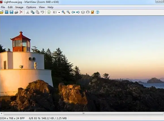
Task: Zoom in with the magnifier plus icon
Action: click(63, 12)
